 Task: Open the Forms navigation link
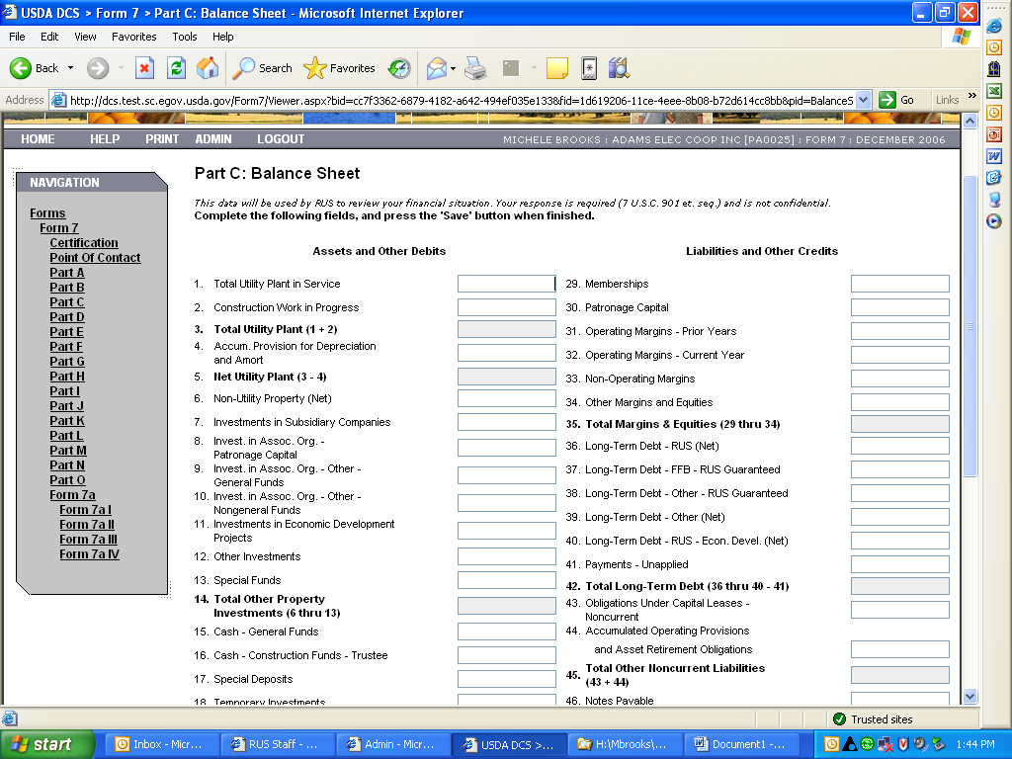pos(47,213)
